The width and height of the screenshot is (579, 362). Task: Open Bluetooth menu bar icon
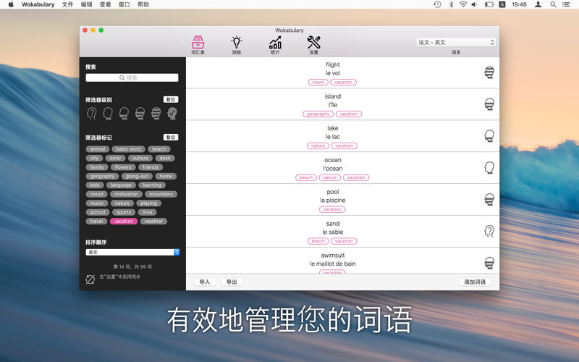point(451,4)
